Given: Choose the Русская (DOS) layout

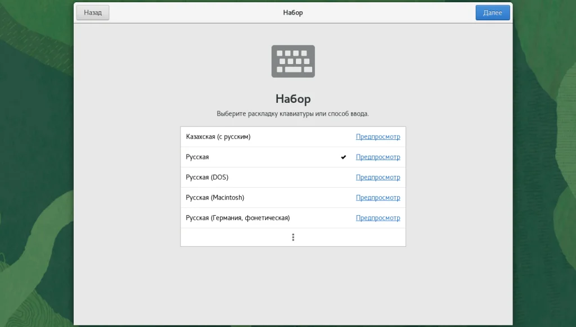Looking at the screenshot, I should click(207, 177).
